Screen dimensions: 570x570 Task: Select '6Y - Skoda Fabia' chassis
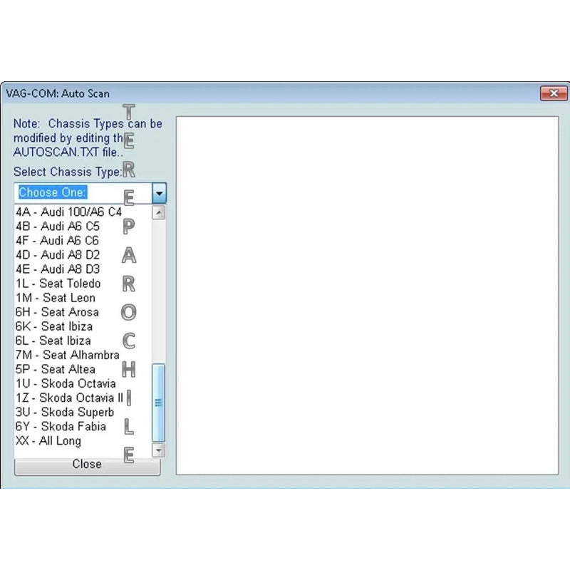[83, 426]
